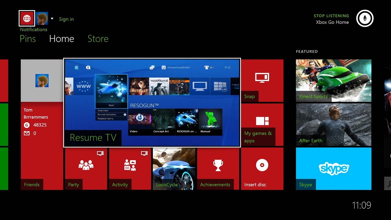Open My games & apps tile
391x220 pixels.
tap(262, 125)
